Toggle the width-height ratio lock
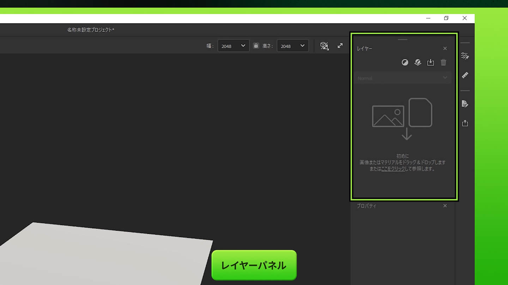508x285 pixels. [x=256, y=46]
